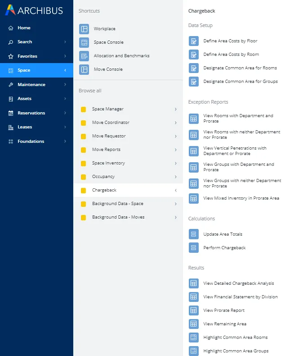Click the yellow square beside Move Reports
The height and width of the screenshot is (356, 285).
(x=83, y=150)
